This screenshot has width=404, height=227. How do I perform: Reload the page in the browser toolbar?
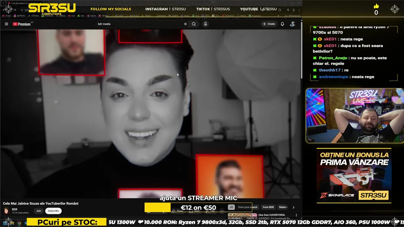(x=15, y=10)
